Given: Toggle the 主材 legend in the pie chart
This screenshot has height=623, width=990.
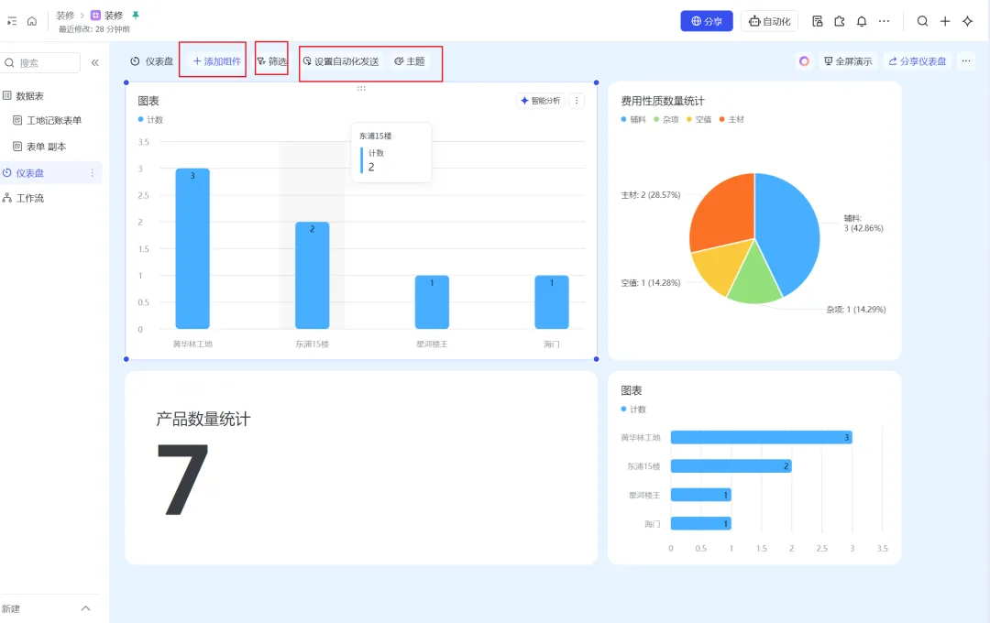Looking at the screenshot, I should (x=731, y=119).
